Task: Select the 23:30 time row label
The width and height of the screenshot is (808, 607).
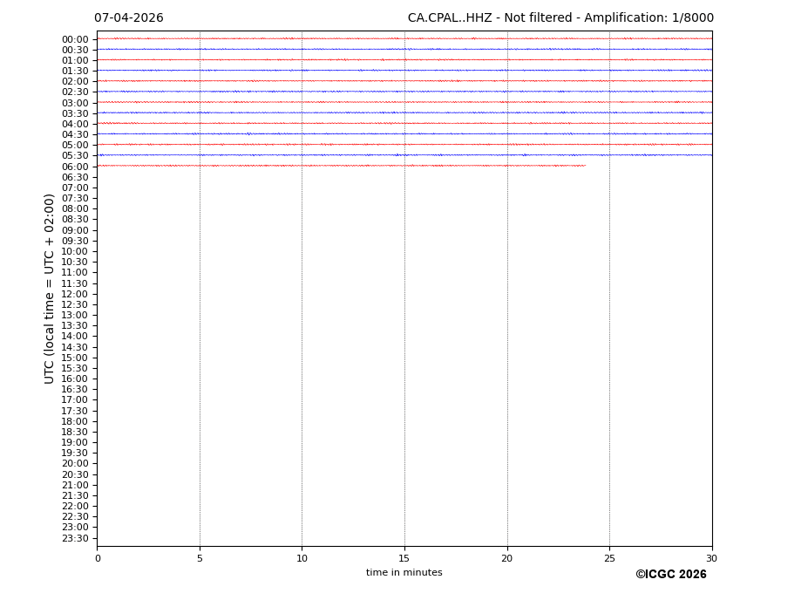Action: pyautogui.click(x=75, y=538)
